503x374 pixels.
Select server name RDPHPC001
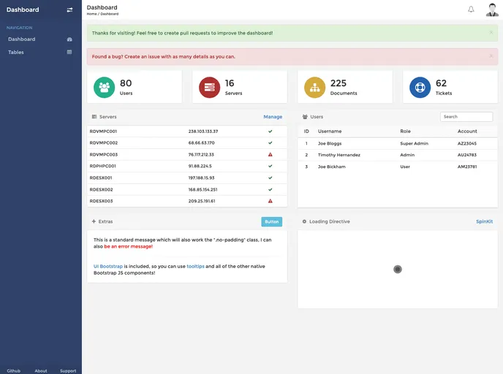click(x=102, y=166)
